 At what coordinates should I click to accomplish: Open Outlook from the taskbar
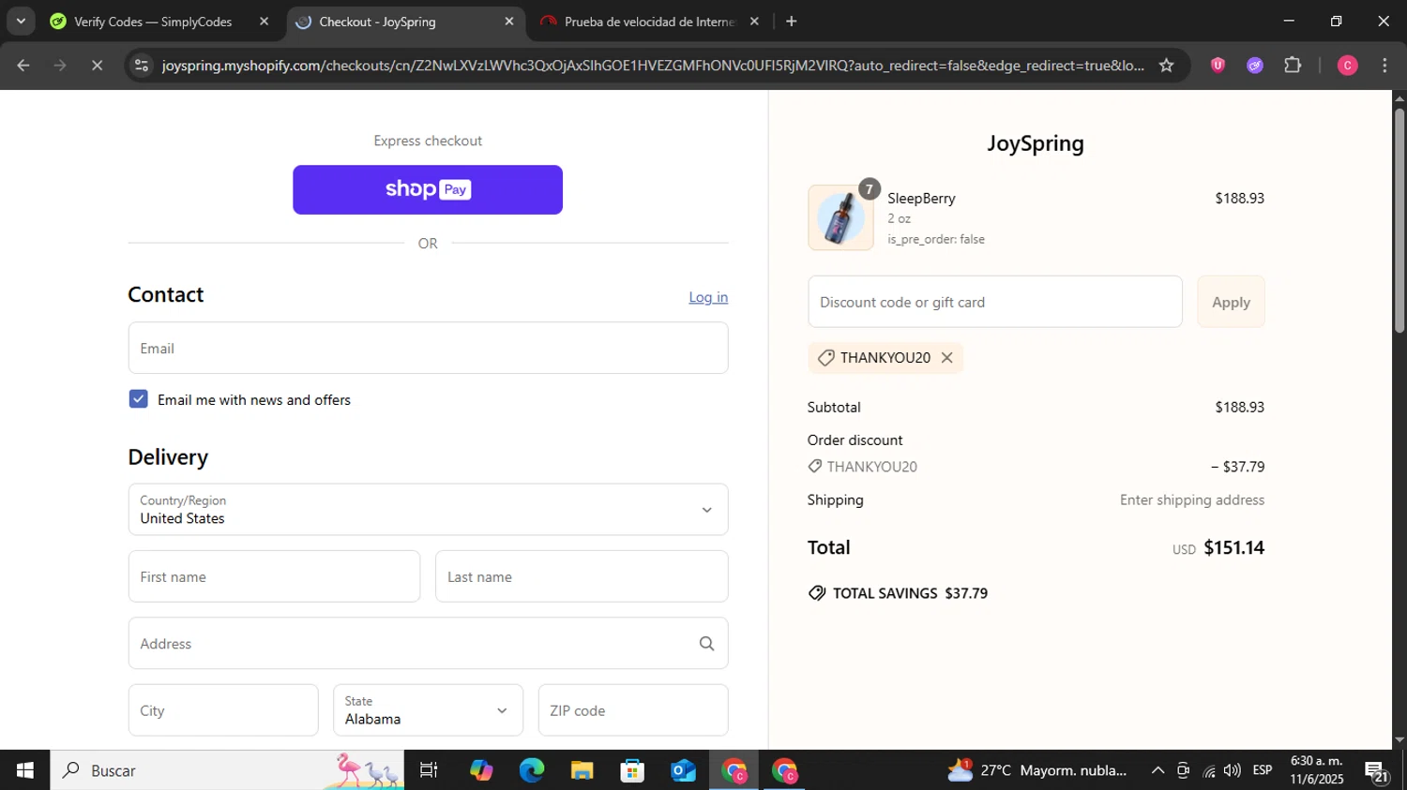click(x=684, y=770)
